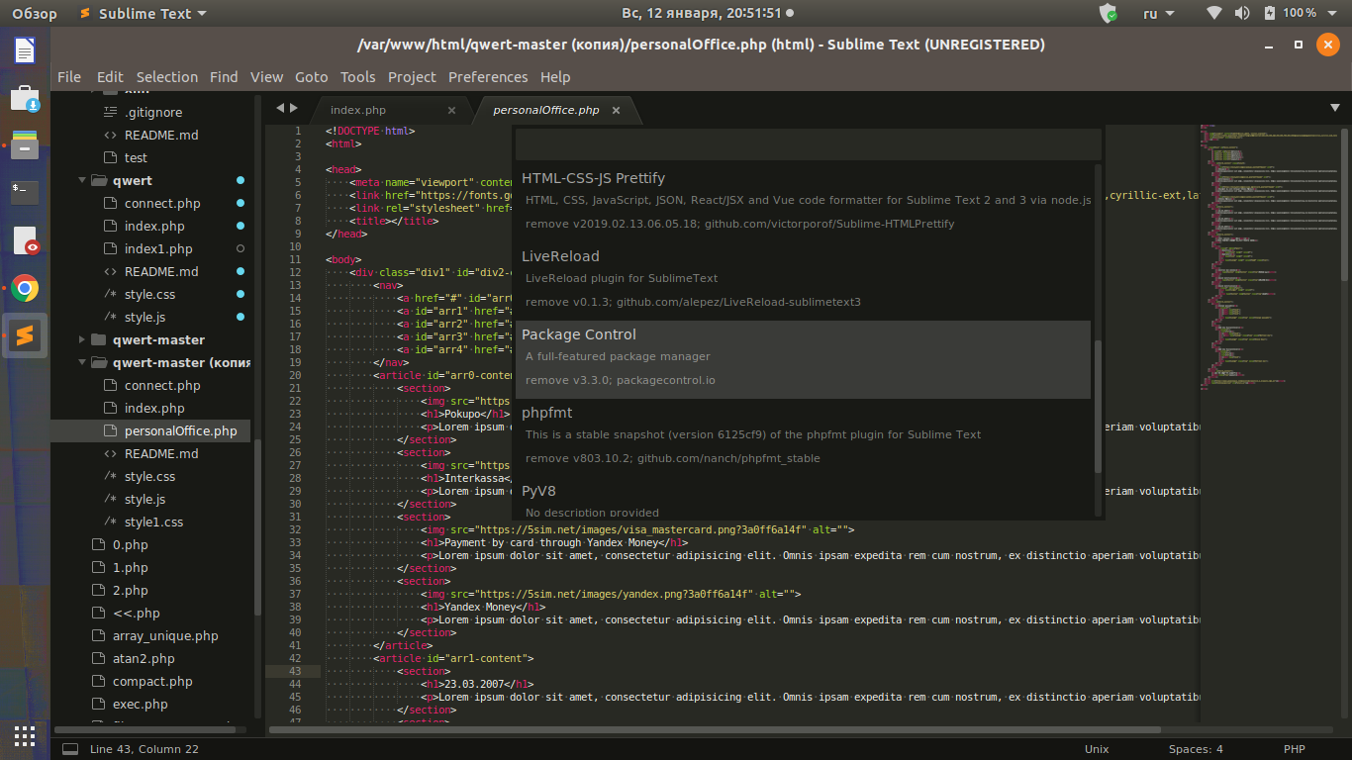Close the index.php tab

point(452,110)
